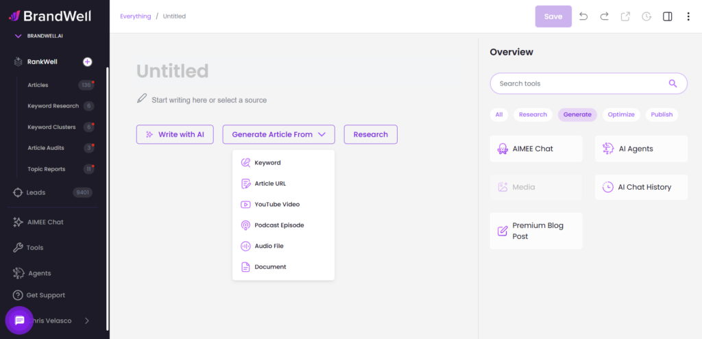702x339 pixels.
Task: Open Keyword Clusters in the sidebar
Action: 51,127
